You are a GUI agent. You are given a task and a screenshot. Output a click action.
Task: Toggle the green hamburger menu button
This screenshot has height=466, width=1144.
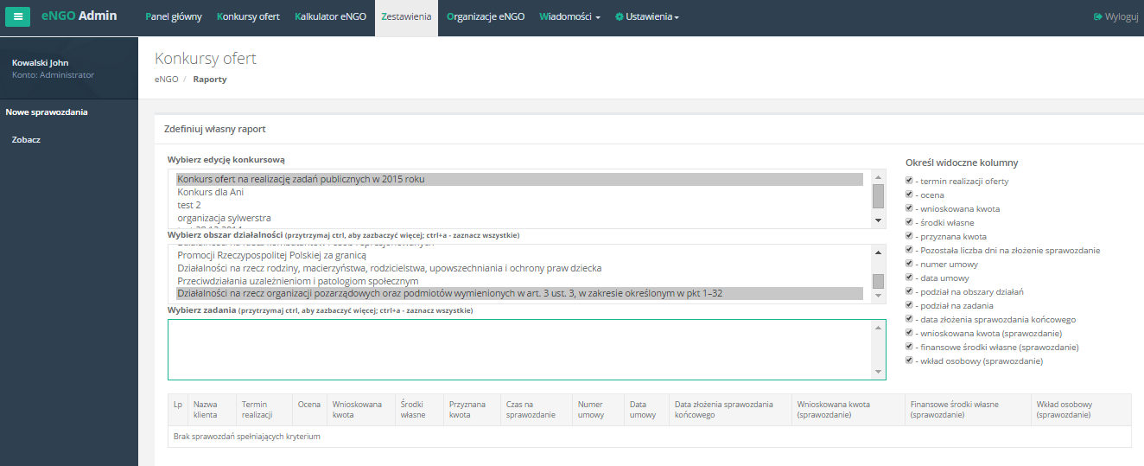[18, 16]
